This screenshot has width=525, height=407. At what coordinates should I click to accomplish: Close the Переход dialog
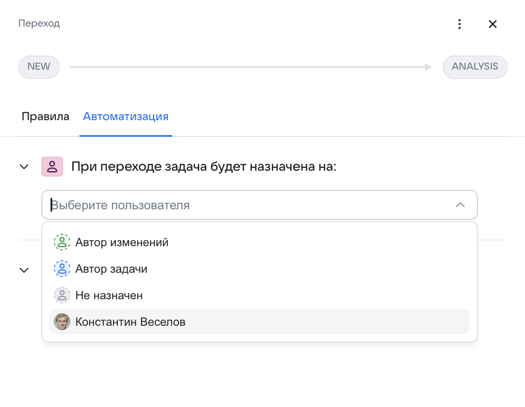click(492, 24)
